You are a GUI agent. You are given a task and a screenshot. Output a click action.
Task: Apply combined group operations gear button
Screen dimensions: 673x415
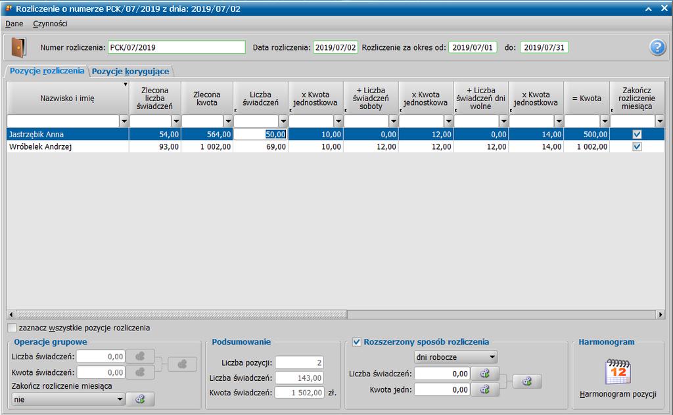[183, 364]
